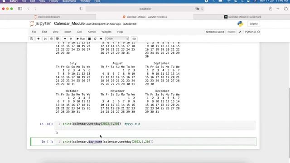The image size is (290, 163).
Task: Click the Jupyter logo
Action: (x=40, y=24)
